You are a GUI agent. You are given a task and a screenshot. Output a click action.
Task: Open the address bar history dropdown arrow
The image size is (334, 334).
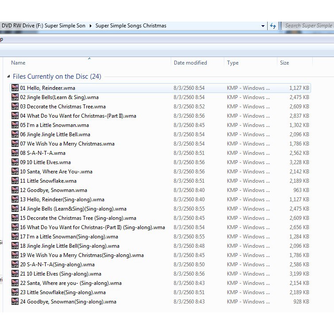click(263, 26)
